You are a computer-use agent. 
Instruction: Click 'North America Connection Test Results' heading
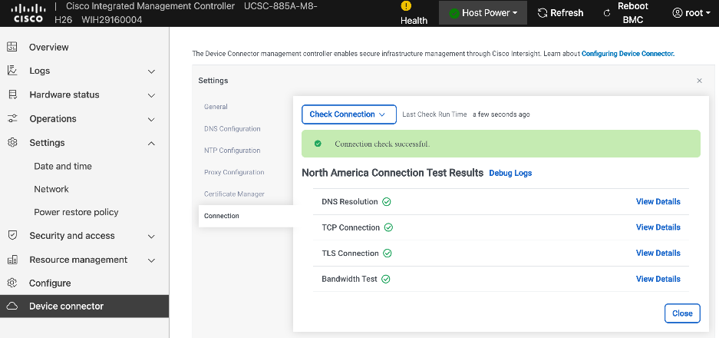point(393,173)
